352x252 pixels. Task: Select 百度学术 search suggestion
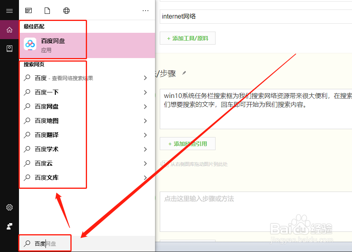pos(87,149)
